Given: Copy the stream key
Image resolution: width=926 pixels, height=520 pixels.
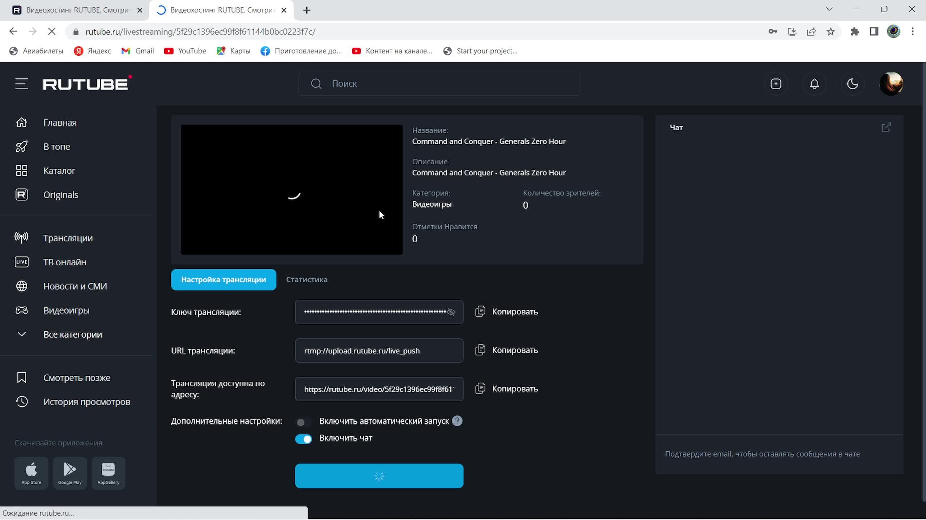Looking at the screenshot, I should [506, 312].
